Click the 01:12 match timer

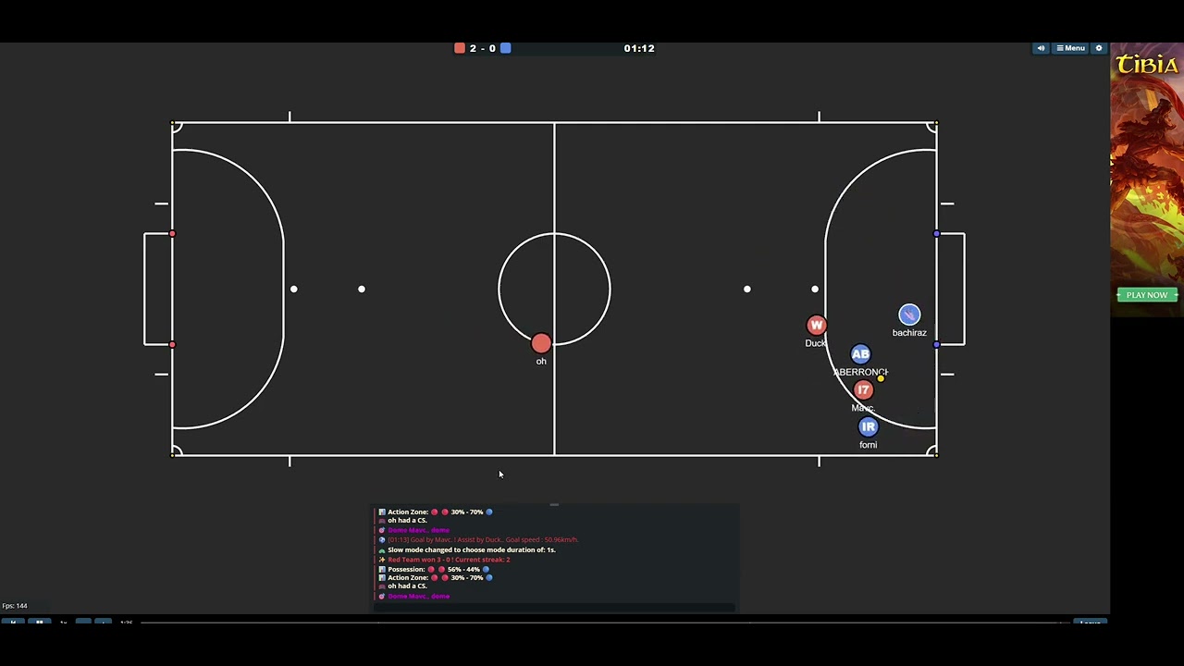(639, 48)
